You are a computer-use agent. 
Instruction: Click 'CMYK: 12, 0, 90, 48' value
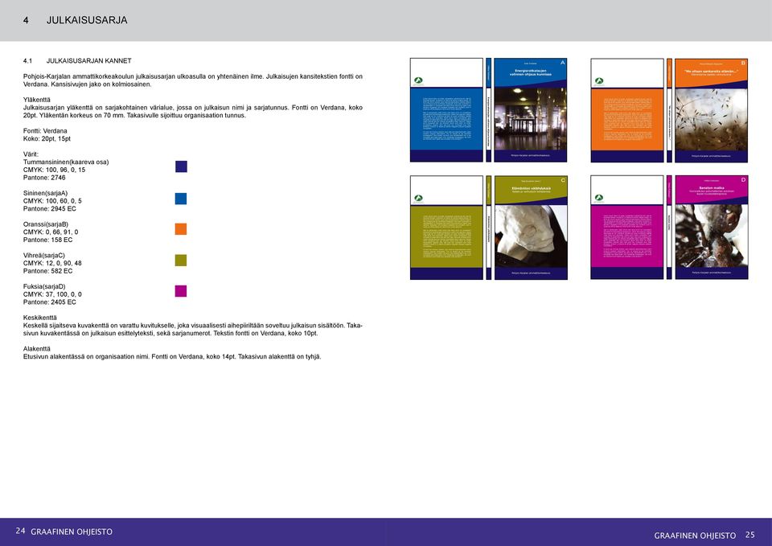(x=53, y=264)
